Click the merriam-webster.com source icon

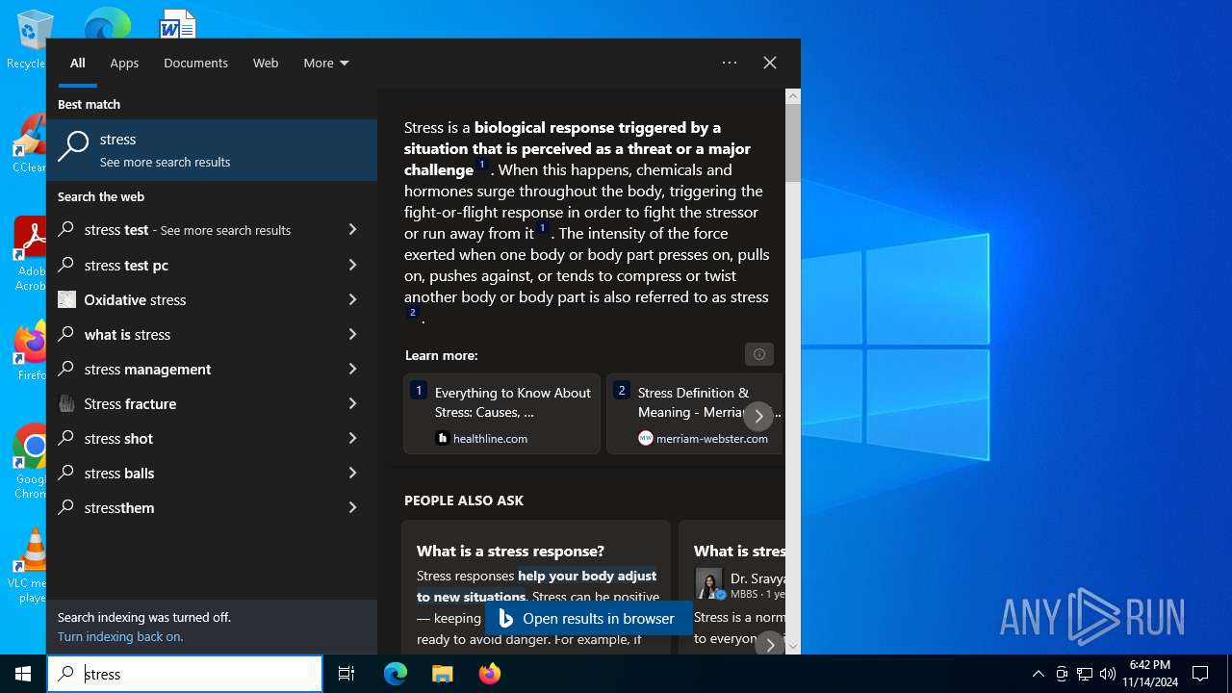pos(646,438)
